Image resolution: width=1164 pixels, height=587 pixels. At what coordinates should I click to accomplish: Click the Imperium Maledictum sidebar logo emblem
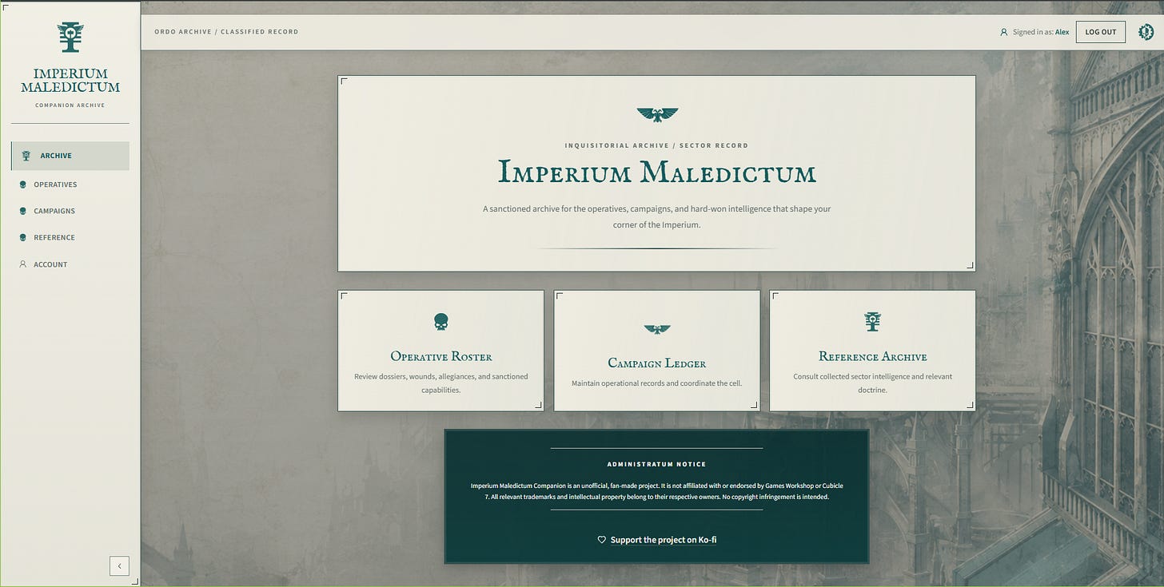point(70,37)
